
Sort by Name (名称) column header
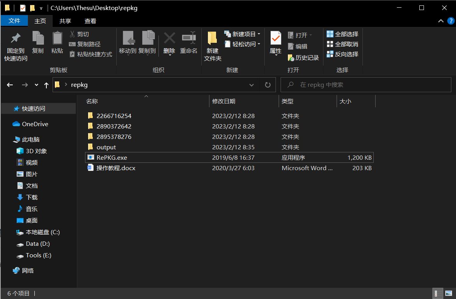(x=146, y=101)
